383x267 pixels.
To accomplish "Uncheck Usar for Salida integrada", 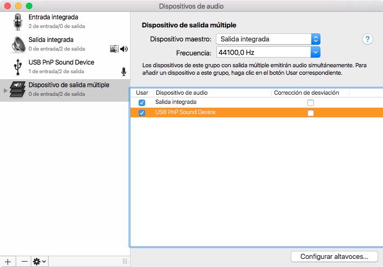I will pos(142,103).
